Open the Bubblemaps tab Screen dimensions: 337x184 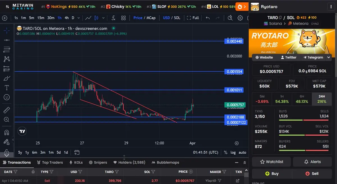(x=165, y=162)
